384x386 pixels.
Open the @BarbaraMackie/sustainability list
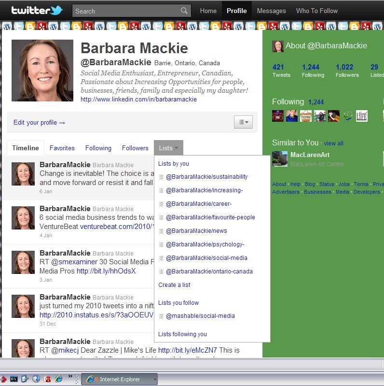click(x=207, y=177)
